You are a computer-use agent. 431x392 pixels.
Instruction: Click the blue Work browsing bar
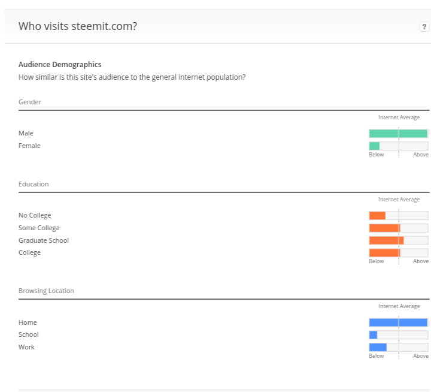(x=378, y=347)
